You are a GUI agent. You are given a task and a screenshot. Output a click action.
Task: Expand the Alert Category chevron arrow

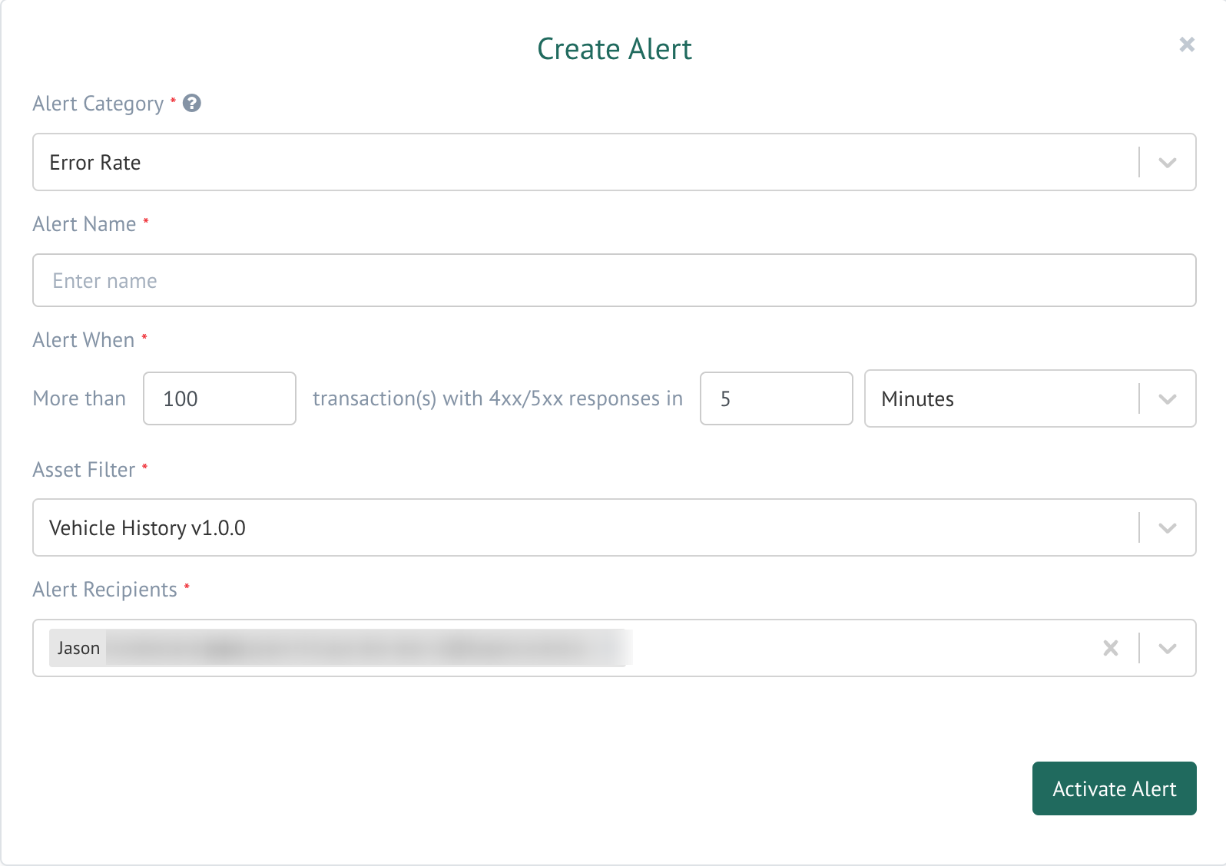point(1167,163)
